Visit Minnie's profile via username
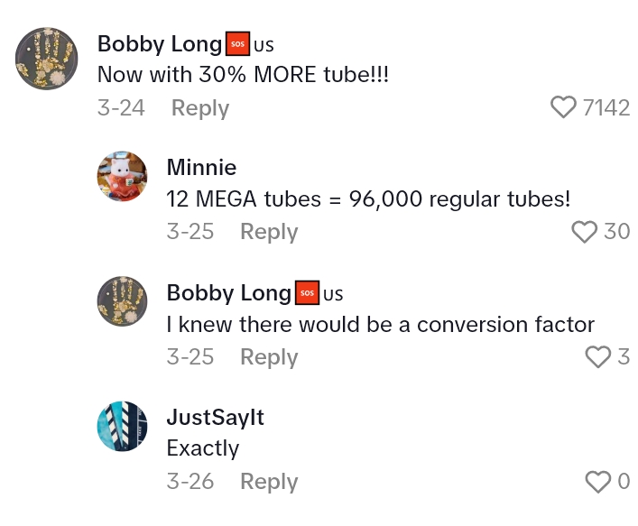 (x=201, y=168)
